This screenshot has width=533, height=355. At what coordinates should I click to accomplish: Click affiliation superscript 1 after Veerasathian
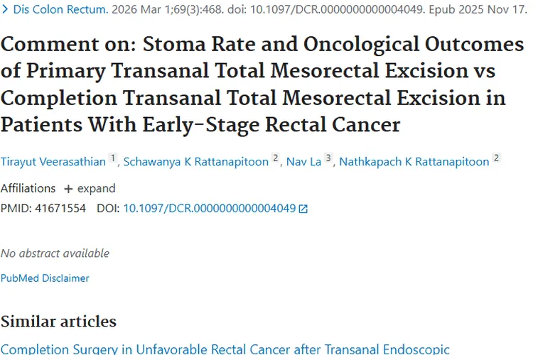(x=112, y=159)
